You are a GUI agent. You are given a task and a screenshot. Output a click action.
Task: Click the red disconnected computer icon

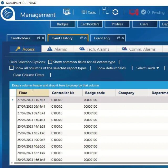134,12
